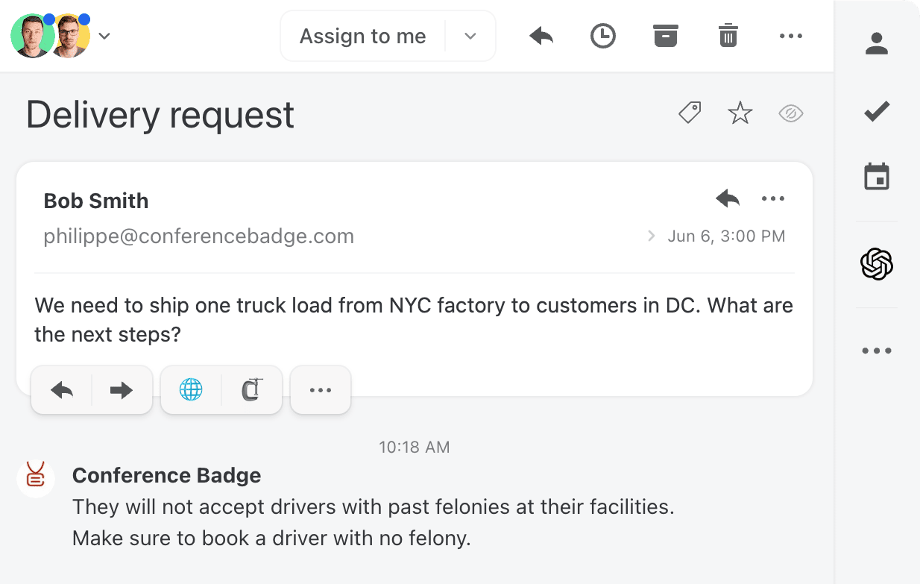Open the contact details panel
This screenshot has height=584, width=920.
[877, 43]
